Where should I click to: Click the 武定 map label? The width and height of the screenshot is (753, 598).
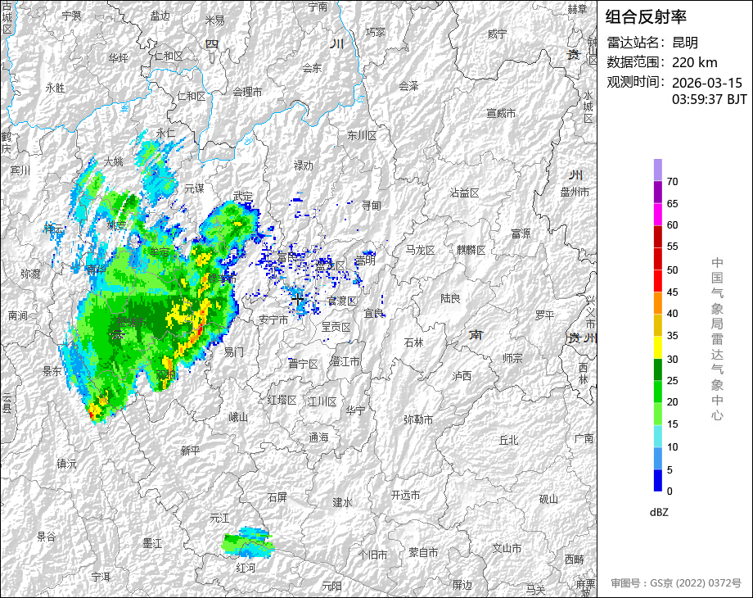pos(242,196)
